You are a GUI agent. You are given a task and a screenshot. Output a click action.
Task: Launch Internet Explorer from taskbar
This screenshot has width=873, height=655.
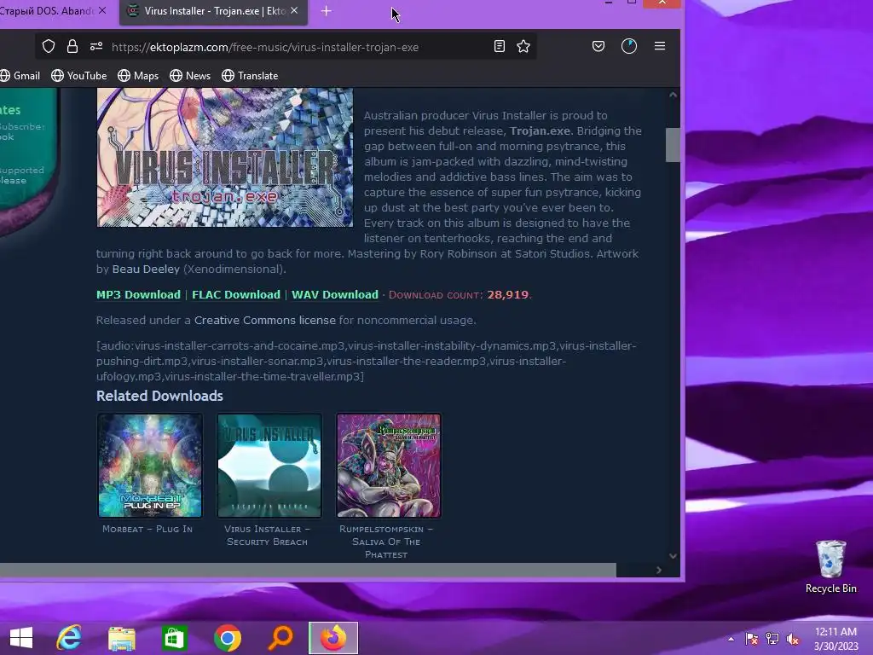click(69, 638)
